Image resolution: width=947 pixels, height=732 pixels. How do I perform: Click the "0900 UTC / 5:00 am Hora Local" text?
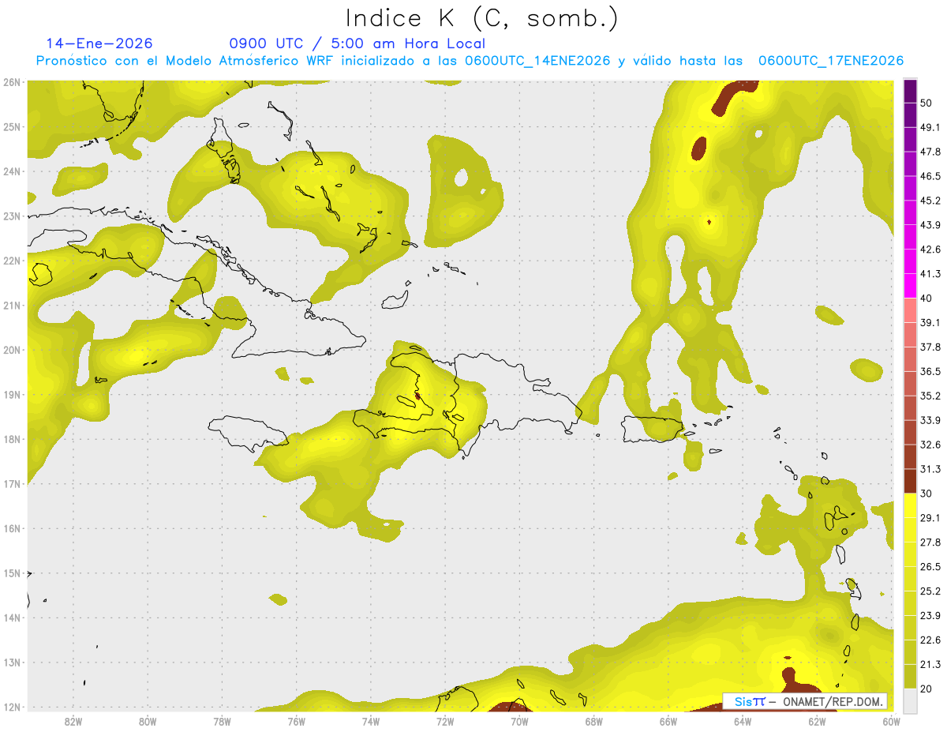pyautogui.click(x=357, y=43)
